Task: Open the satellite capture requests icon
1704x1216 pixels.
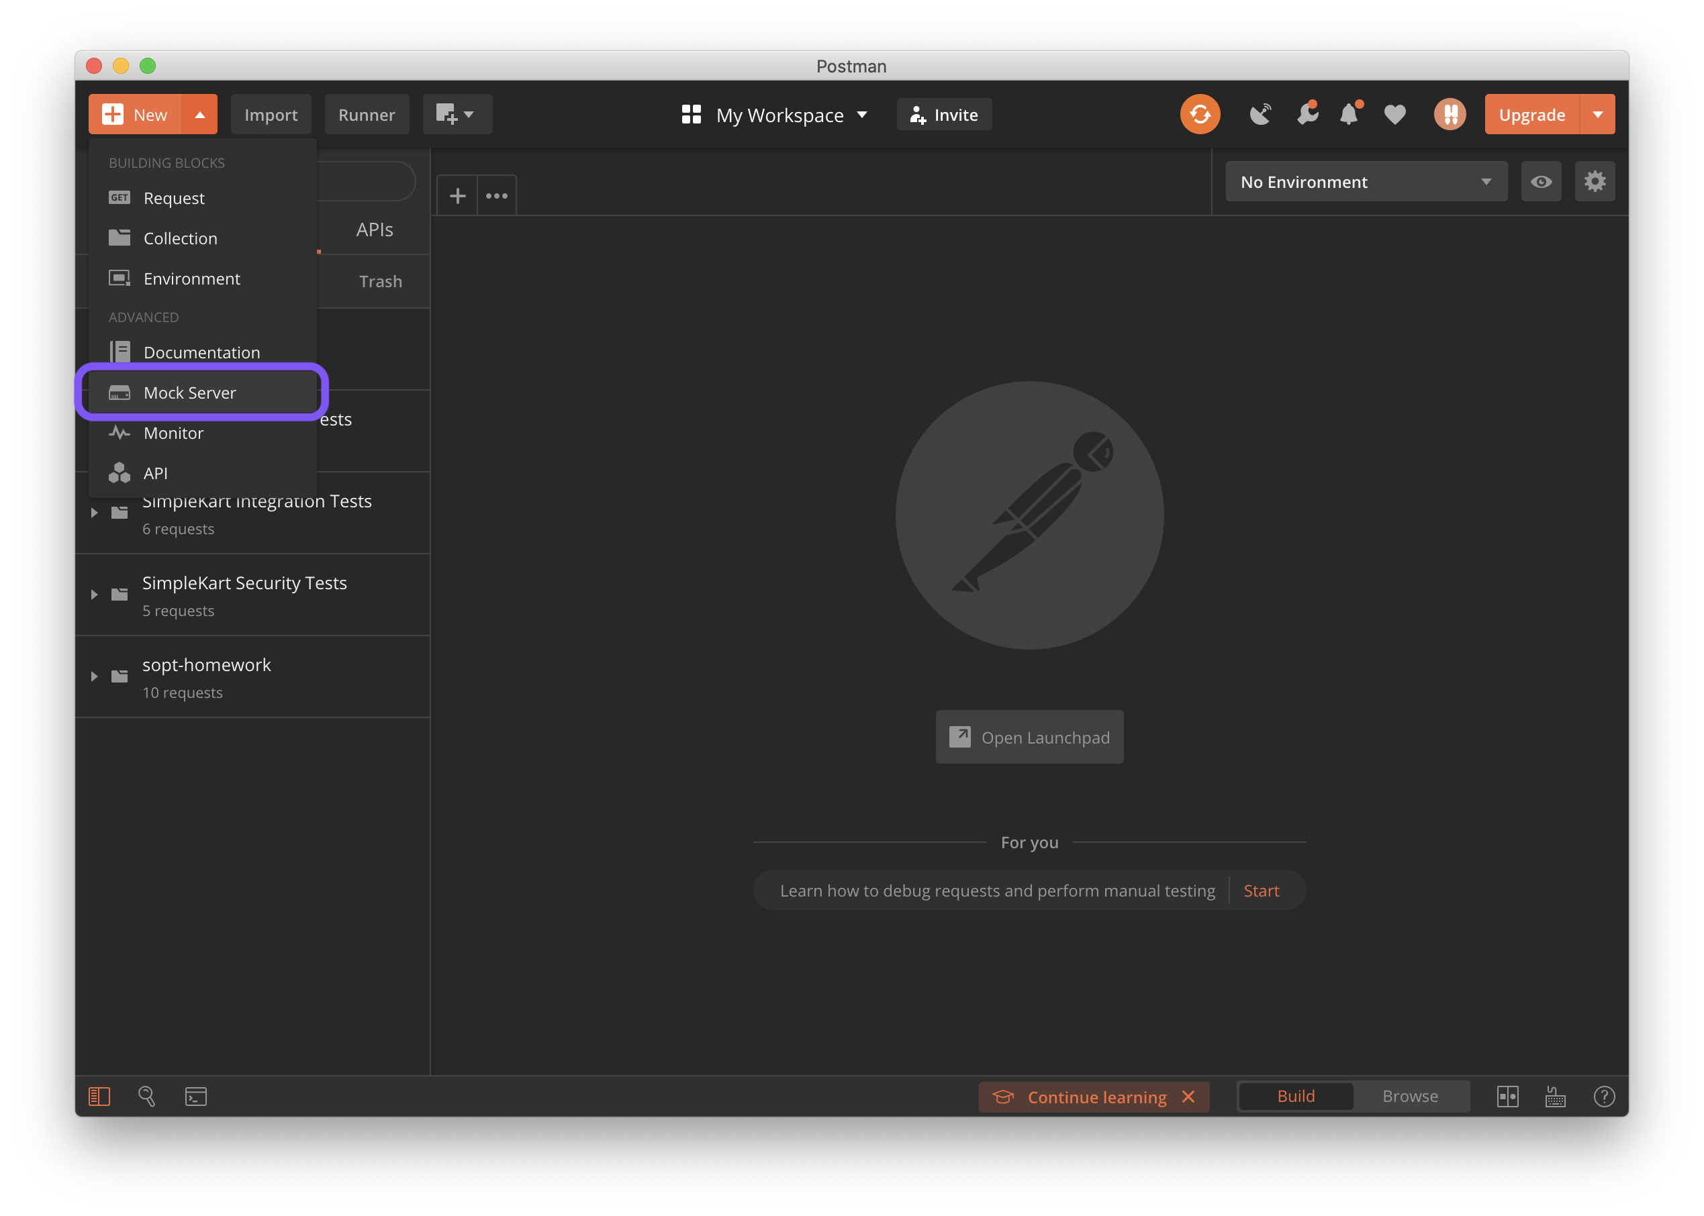Action: (1260, 115)
